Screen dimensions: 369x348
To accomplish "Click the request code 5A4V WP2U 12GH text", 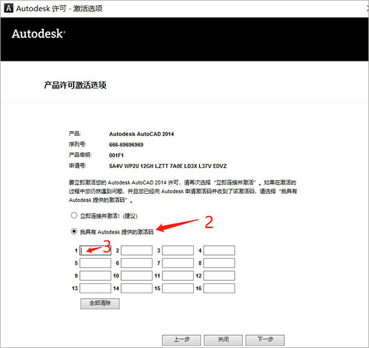I will coord(168,166).
